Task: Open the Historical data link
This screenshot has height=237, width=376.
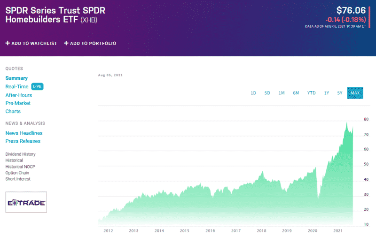Action: coord(14,161)
